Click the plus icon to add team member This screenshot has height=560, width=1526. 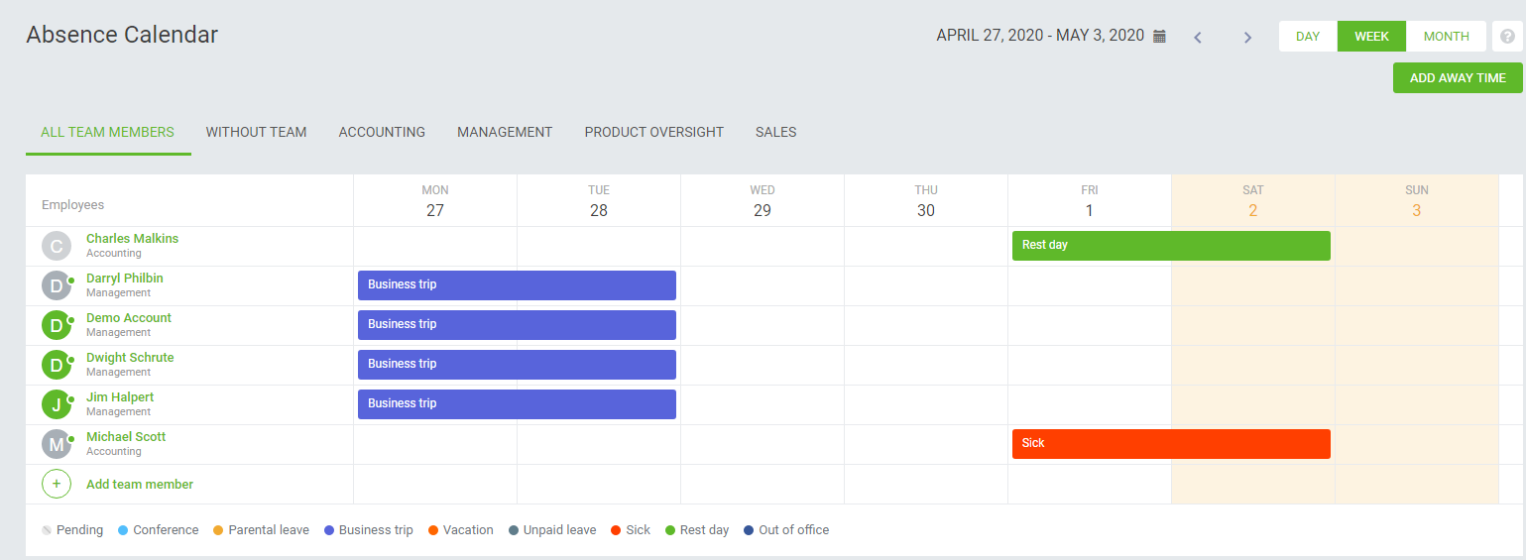[57, 484]
